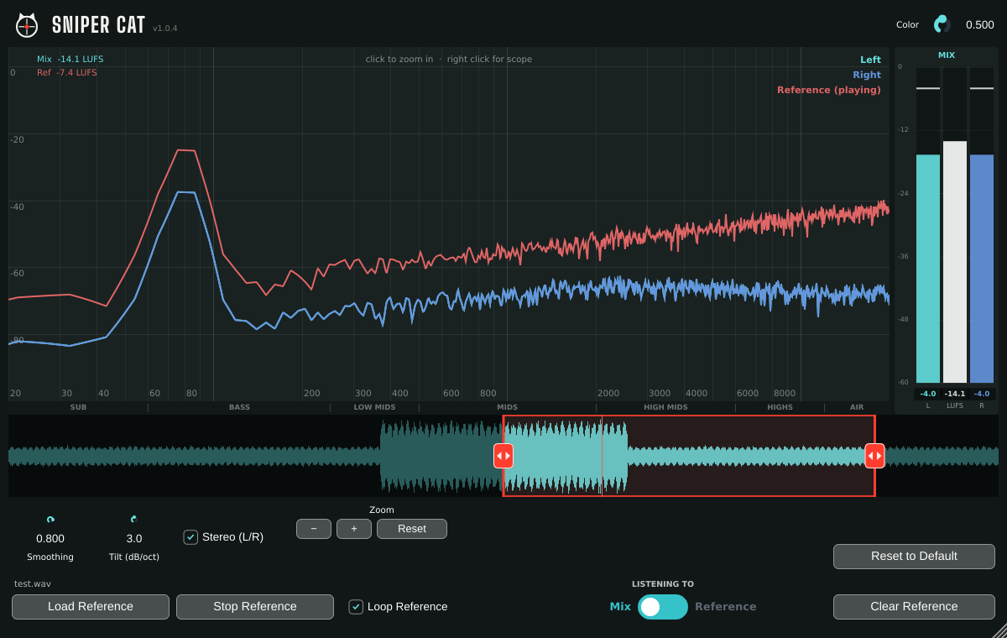Click the right loop region handle

click(x=874, y=456)
